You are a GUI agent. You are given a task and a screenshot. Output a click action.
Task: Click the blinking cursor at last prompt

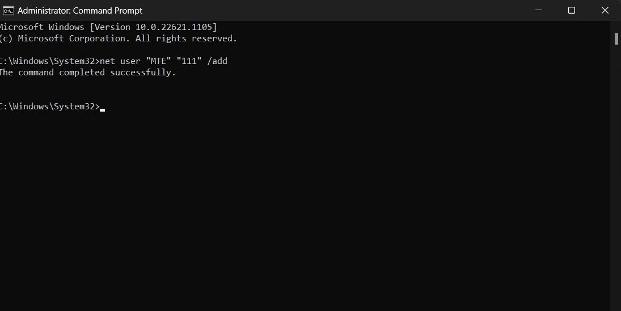[102, 109]
